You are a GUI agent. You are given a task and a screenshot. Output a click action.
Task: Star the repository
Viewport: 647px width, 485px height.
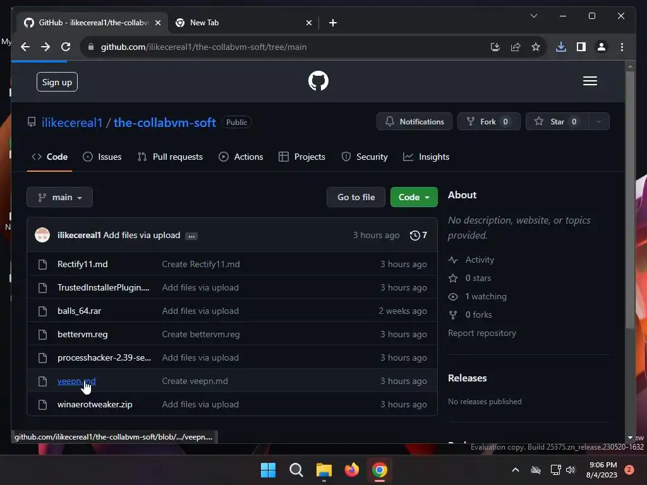point(557,122)
